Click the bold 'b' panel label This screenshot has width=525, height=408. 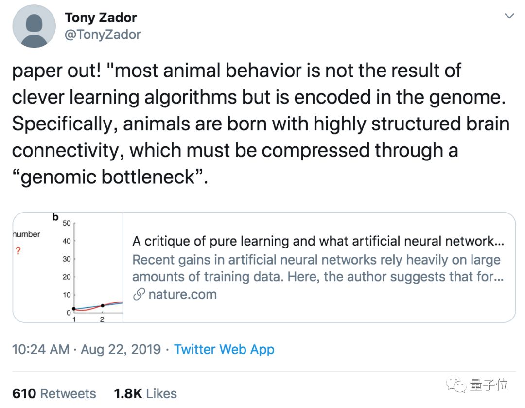(55, 217)
